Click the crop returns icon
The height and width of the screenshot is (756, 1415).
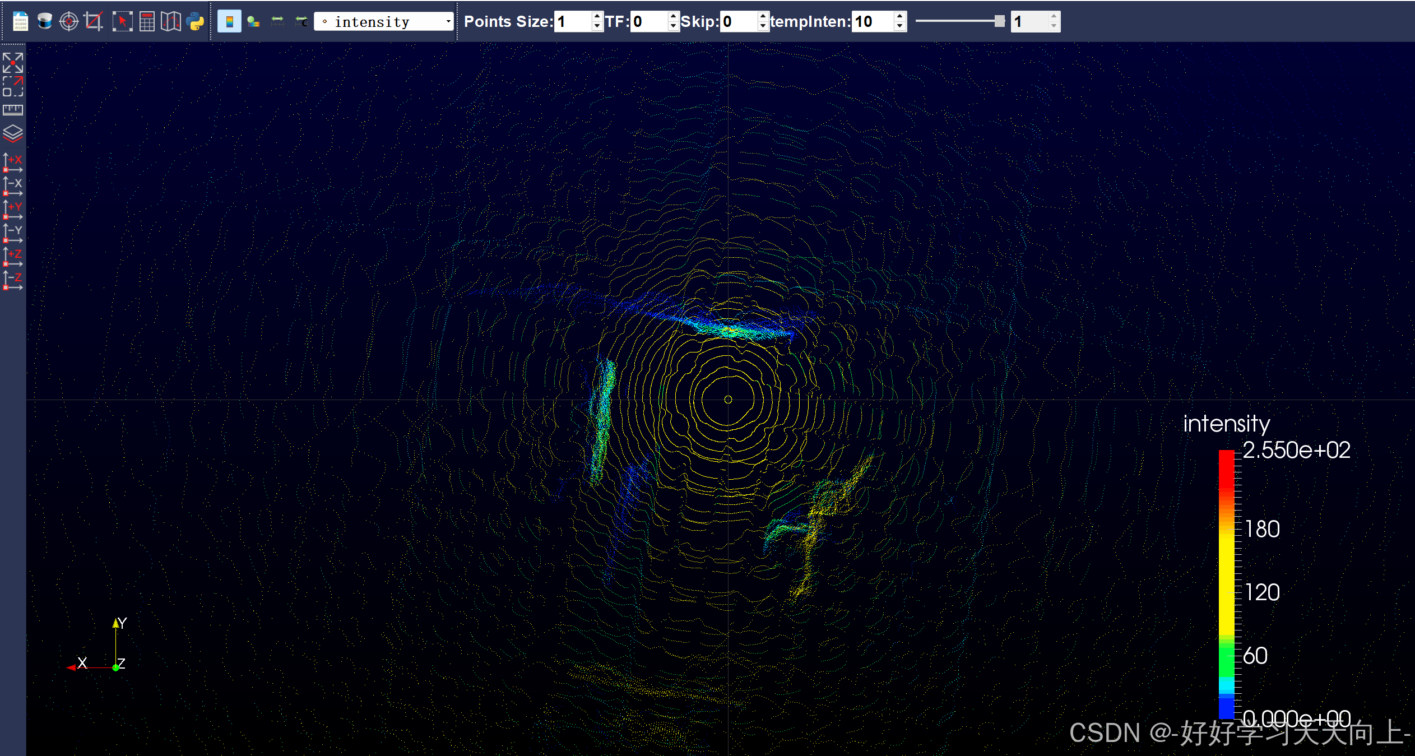pyautogui.click(x=93, y=21)
